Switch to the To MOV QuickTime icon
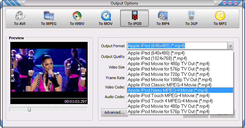Screen dimensions: 245x128 (x=106, y=18)
